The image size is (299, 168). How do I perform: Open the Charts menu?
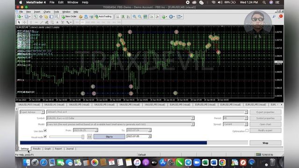pos(47,12)
